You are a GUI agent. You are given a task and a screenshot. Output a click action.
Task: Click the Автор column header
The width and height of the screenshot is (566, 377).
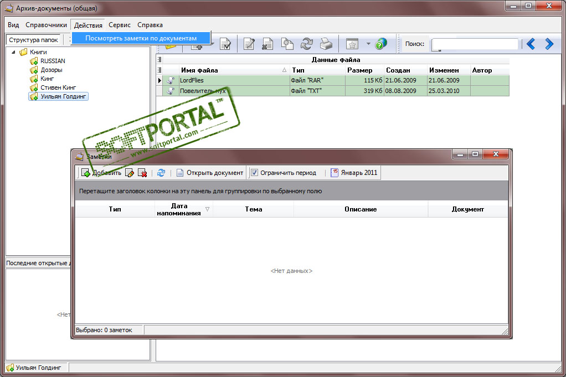[490, 70]
